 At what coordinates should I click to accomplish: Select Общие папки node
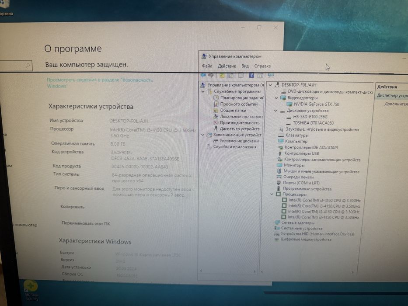[x=233, y=110]
